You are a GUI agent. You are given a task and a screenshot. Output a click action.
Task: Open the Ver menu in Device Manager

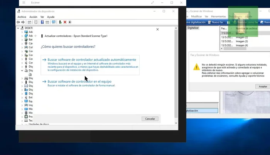(x=42, y=17)
